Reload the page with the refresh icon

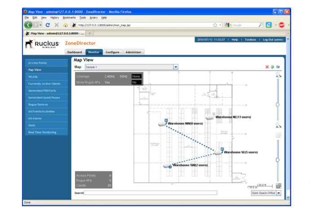point(48,25)
